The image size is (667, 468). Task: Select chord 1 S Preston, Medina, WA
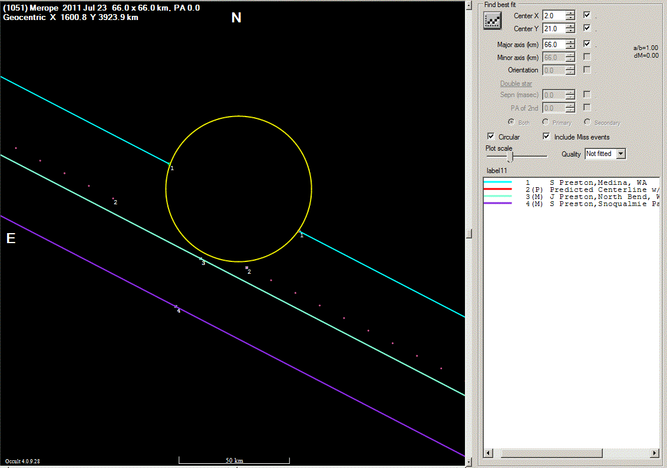tap(571, 182)
